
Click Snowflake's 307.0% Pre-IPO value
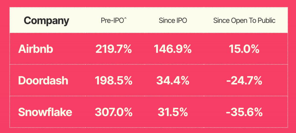(x=113, y=112)
